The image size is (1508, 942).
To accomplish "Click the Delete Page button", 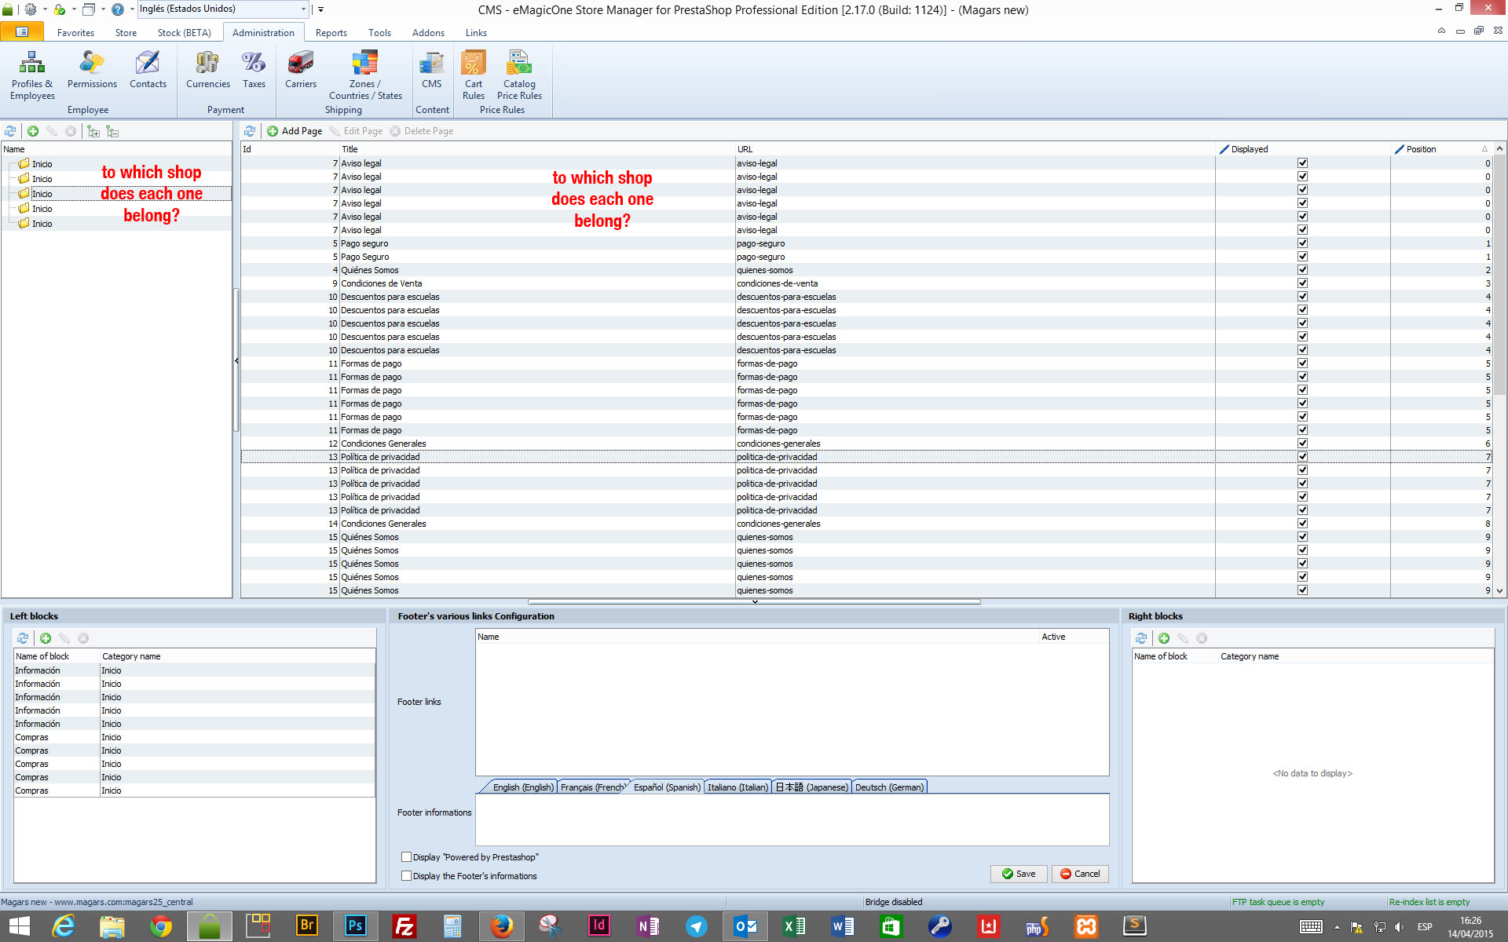I will click(x=422, y=131).
